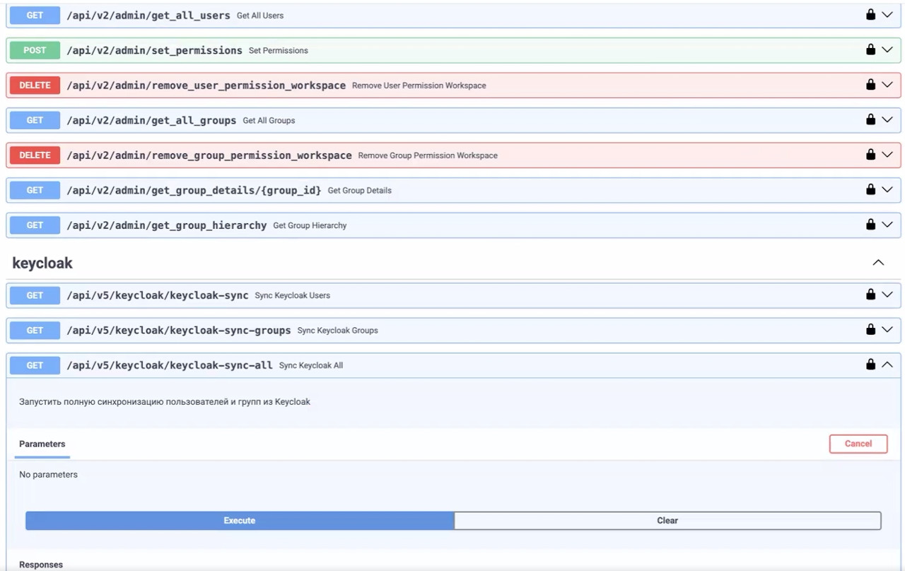Click /api/v5/keycloak/keycloak-sync-all path

click(x=170, y=365)
